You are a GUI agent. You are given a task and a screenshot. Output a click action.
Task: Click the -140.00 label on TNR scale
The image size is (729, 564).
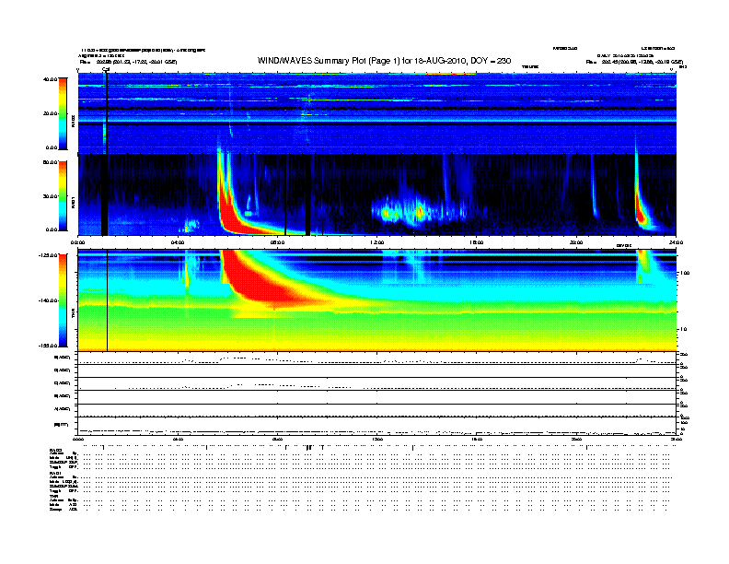click(48, 300)
